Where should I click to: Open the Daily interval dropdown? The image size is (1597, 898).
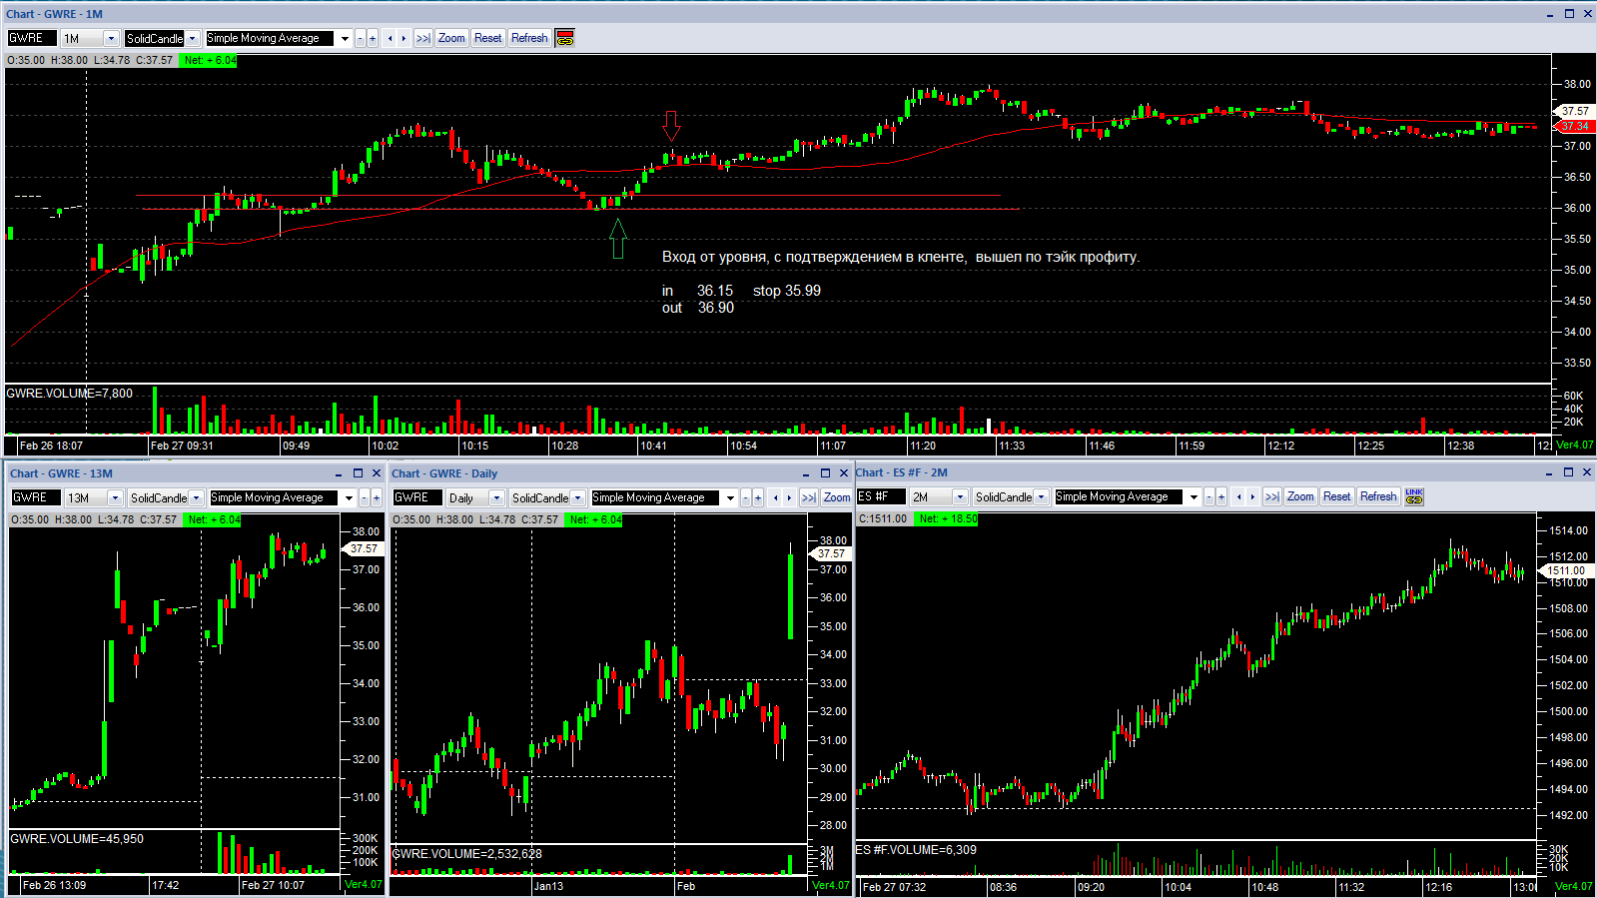[496, 497]
